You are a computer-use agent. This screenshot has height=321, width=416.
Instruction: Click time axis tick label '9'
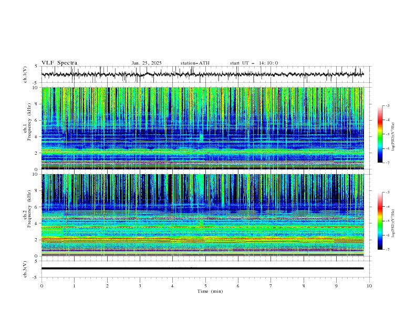click(x=336, y=286)
